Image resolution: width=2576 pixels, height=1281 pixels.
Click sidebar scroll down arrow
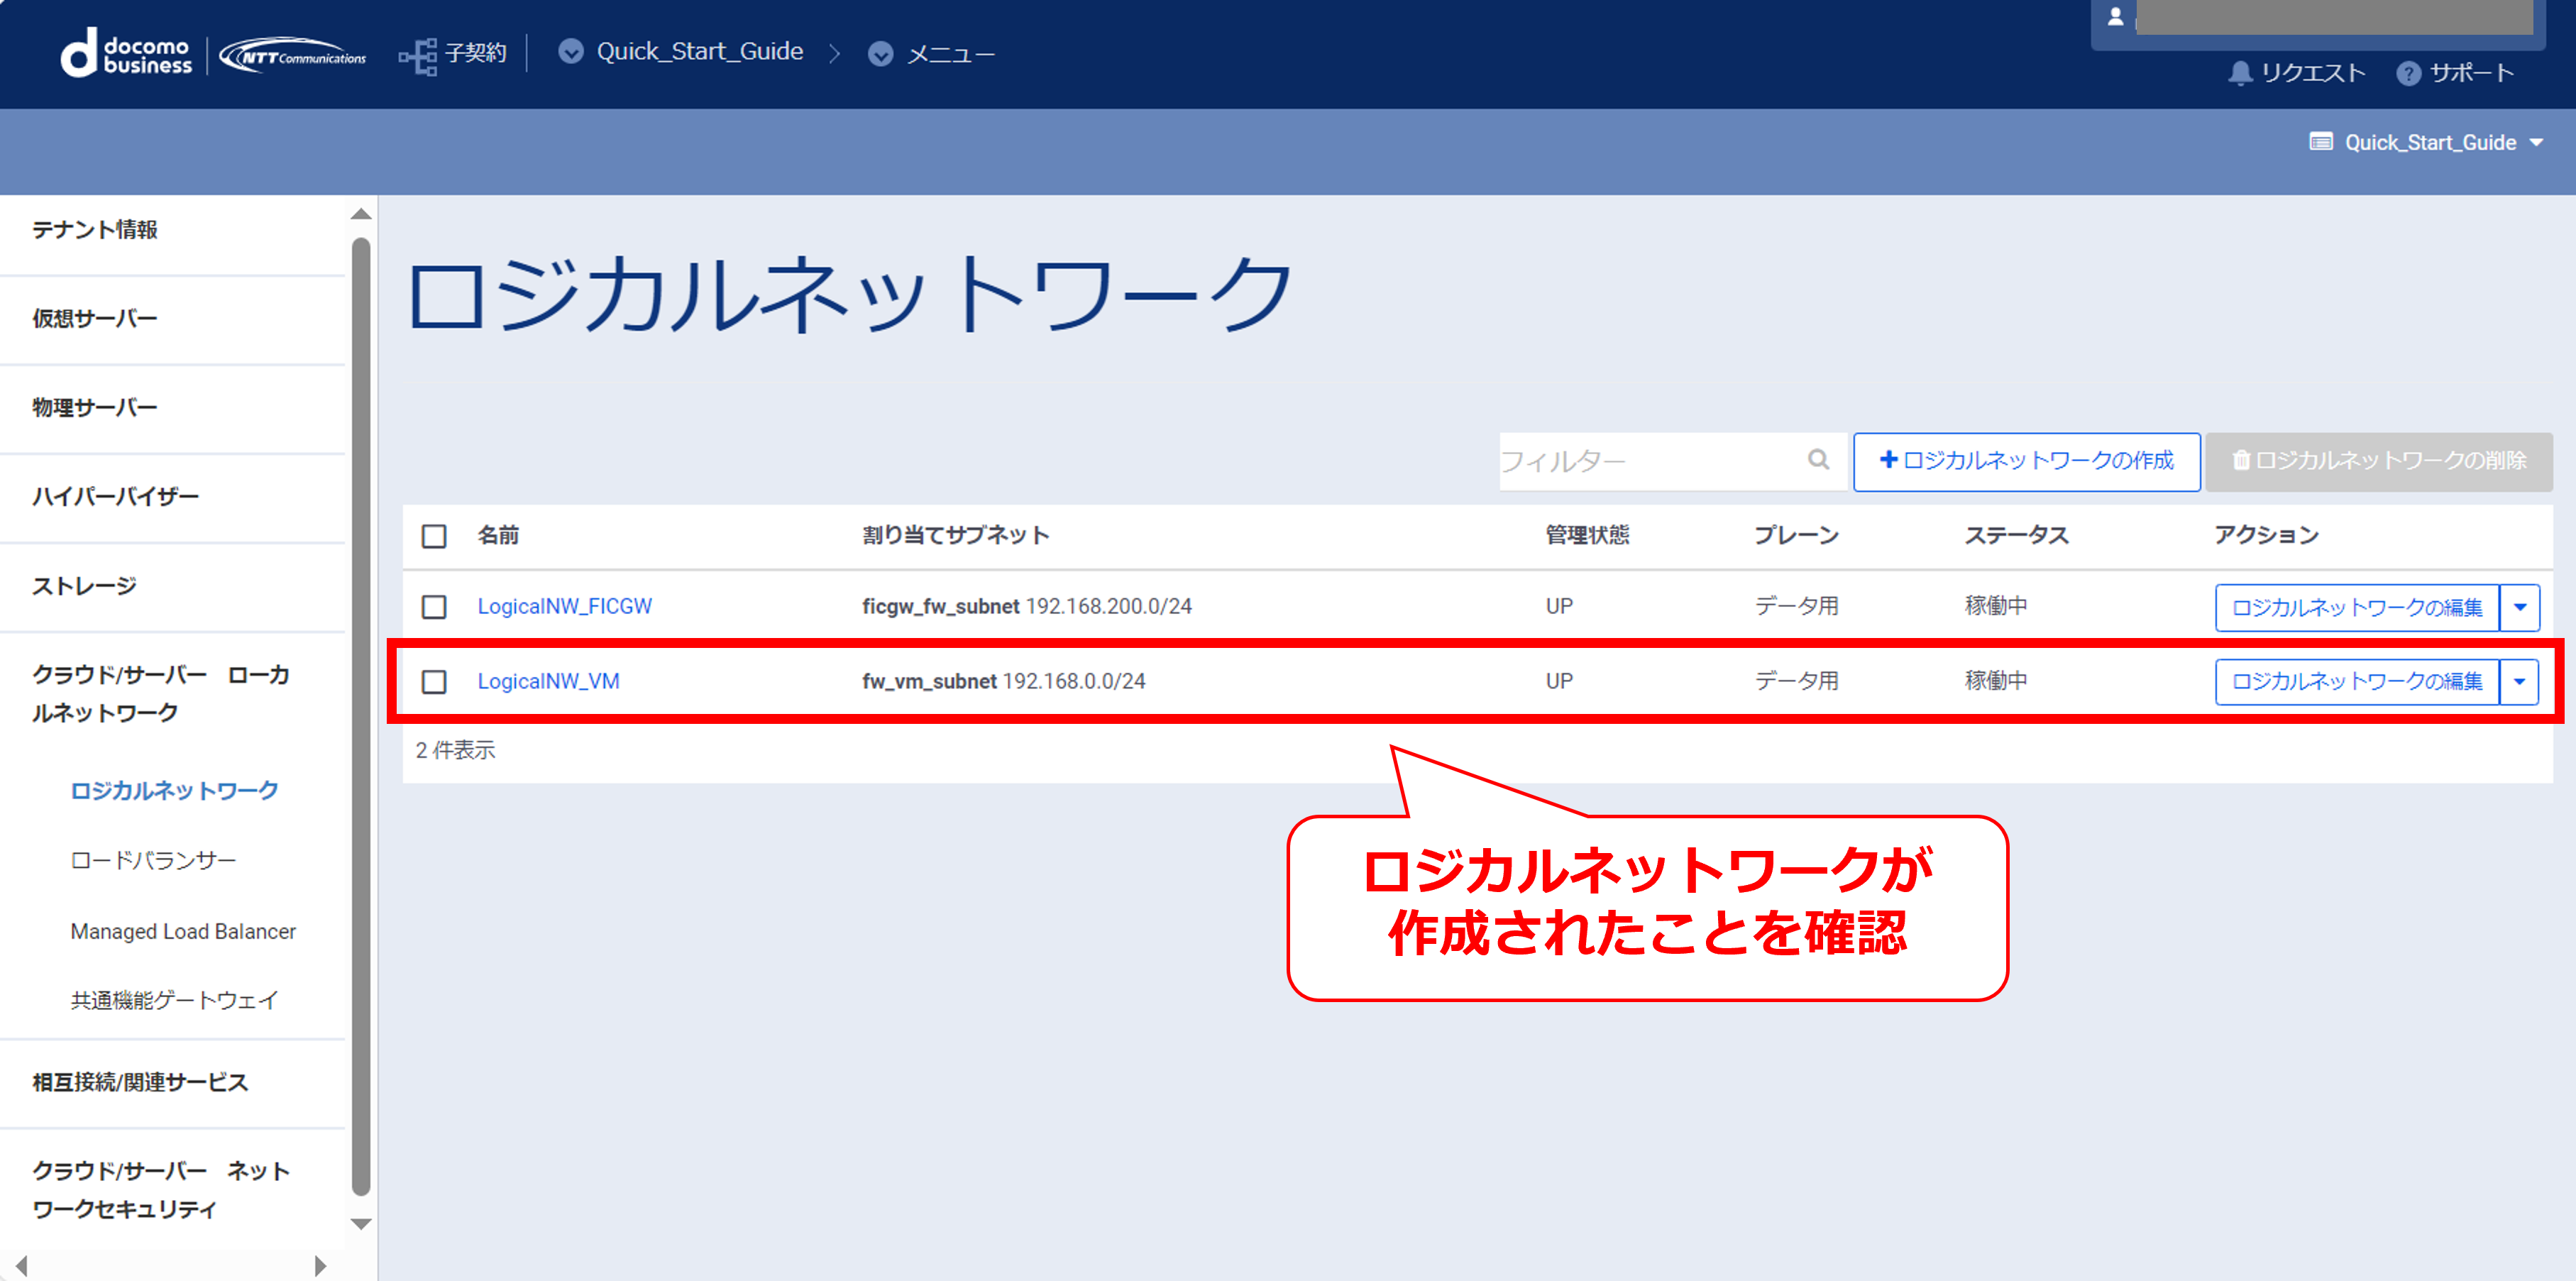pyautogui.click(x=362, y=1224)
